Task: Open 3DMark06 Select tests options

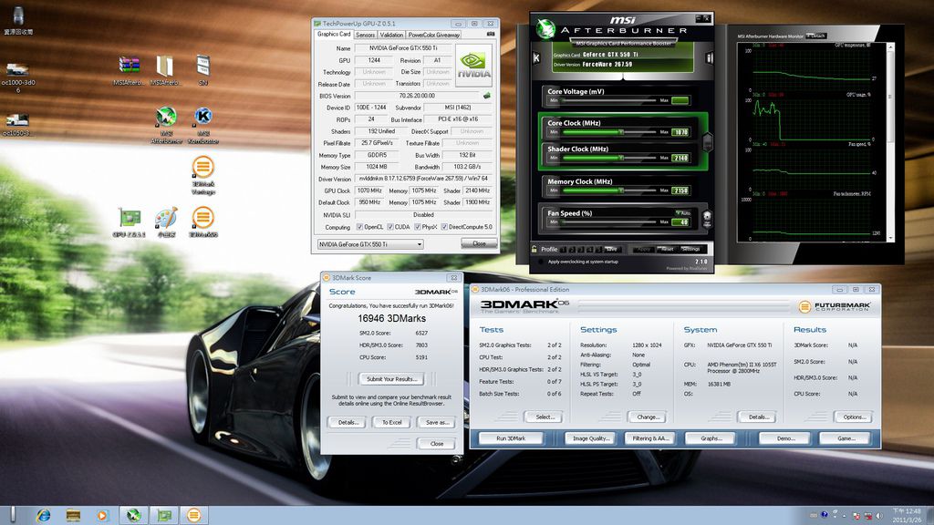Action: tap(544, 417)
